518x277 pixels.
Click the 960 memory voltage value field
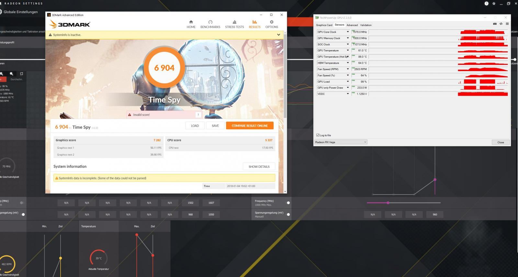click(435, 214)
